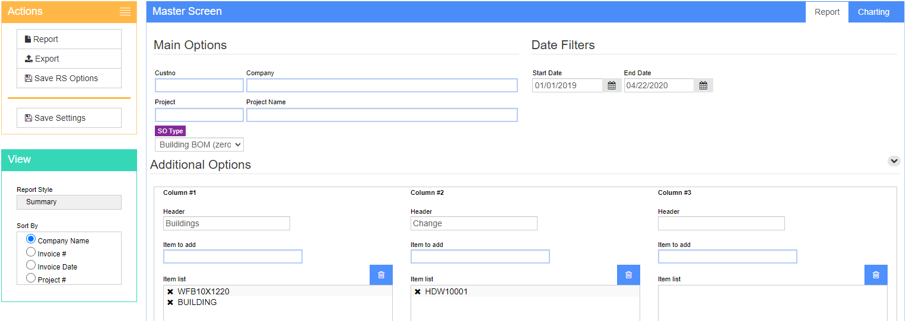Open the End Date calendar picker
Image resolution: width=906 pixels, height=321 pixels.
tap(703, 85)
